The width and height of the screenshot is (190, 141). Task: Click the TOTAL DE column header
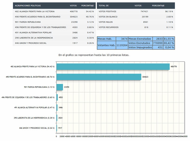[x=103, y=5]
